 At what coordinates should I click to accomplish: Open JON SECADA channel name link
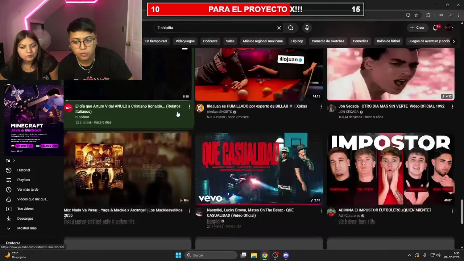[x=348, y=112]
